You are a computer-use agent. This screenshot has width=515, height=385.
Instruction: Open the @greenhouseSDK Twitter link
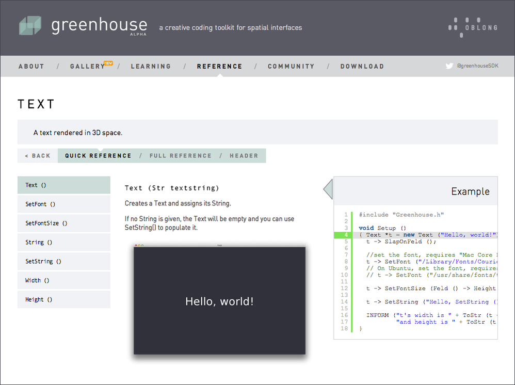click(477, 66)
